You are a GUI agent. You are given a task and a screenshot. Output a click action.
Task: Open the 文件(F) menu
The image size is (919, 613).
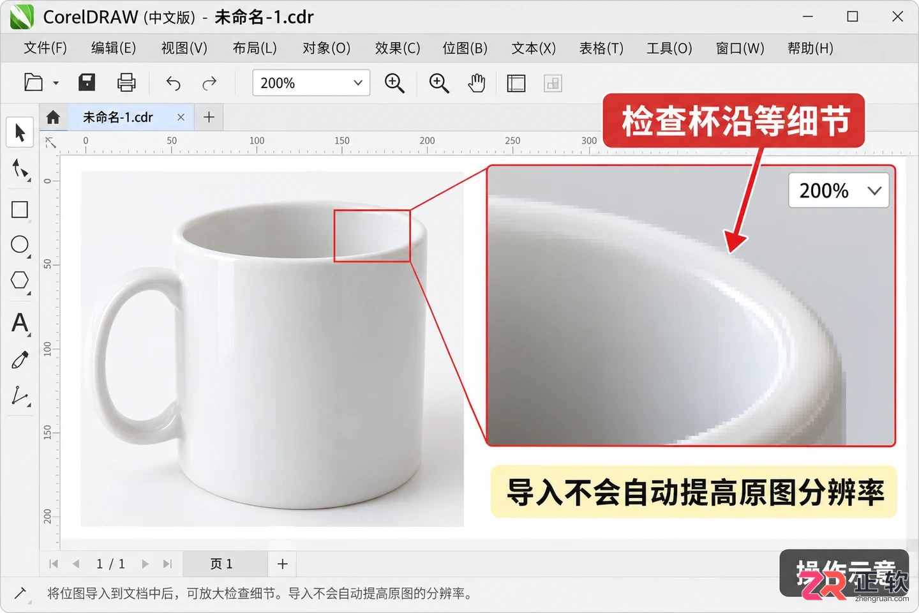pyautogui.click(x=45, y=49)
